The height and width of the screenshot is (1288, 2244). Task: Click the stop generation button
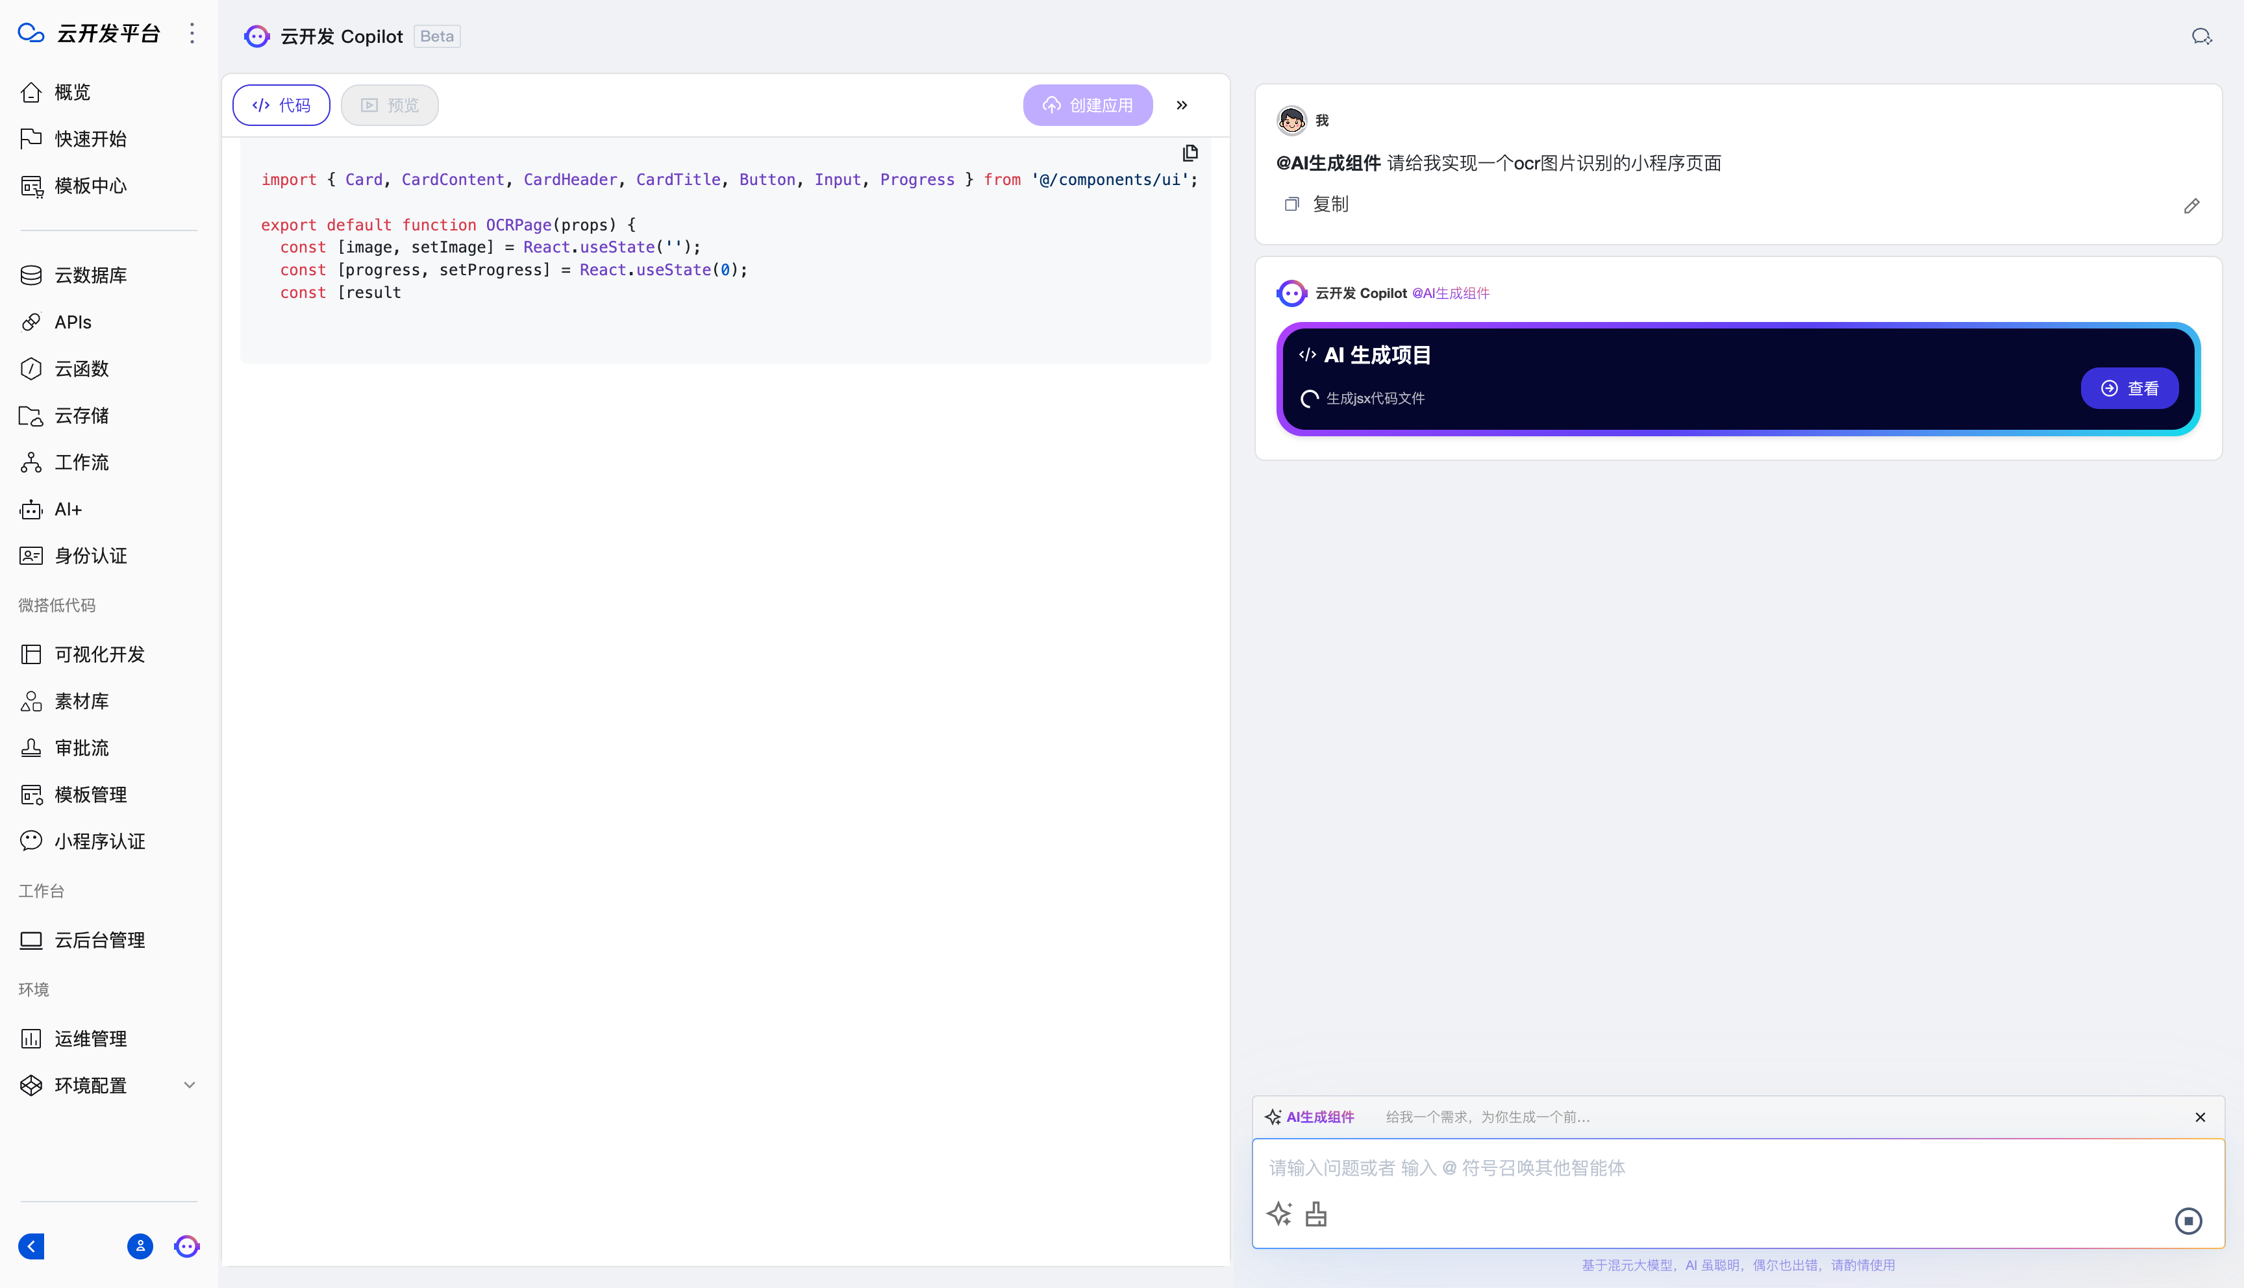click(x=2188, y=1220)
